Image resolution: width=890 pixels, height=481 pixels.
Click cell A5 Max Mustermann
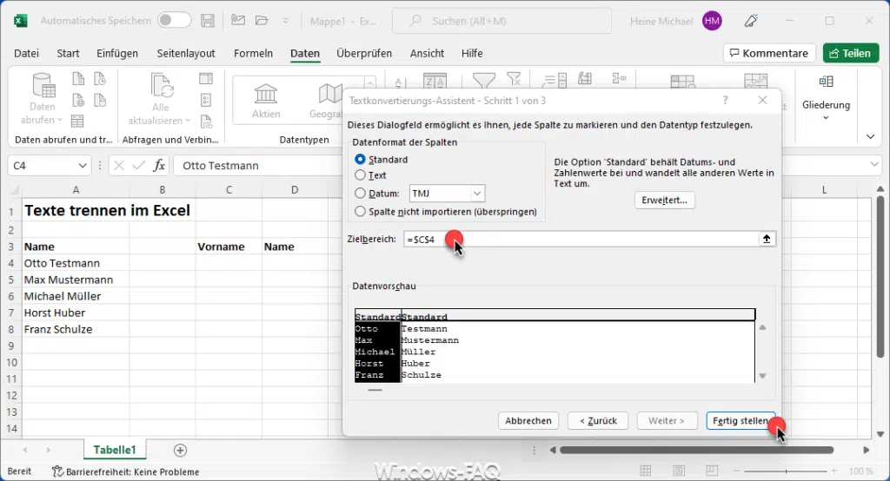[76, 280]
